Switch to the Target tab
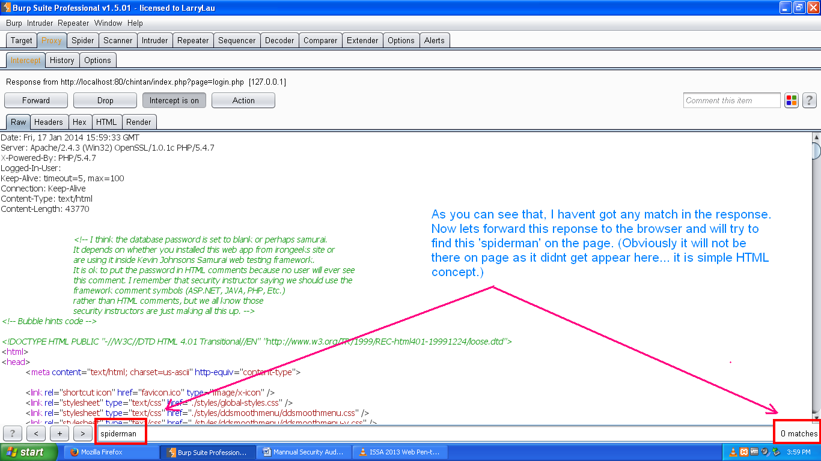 tap(22, 40)
